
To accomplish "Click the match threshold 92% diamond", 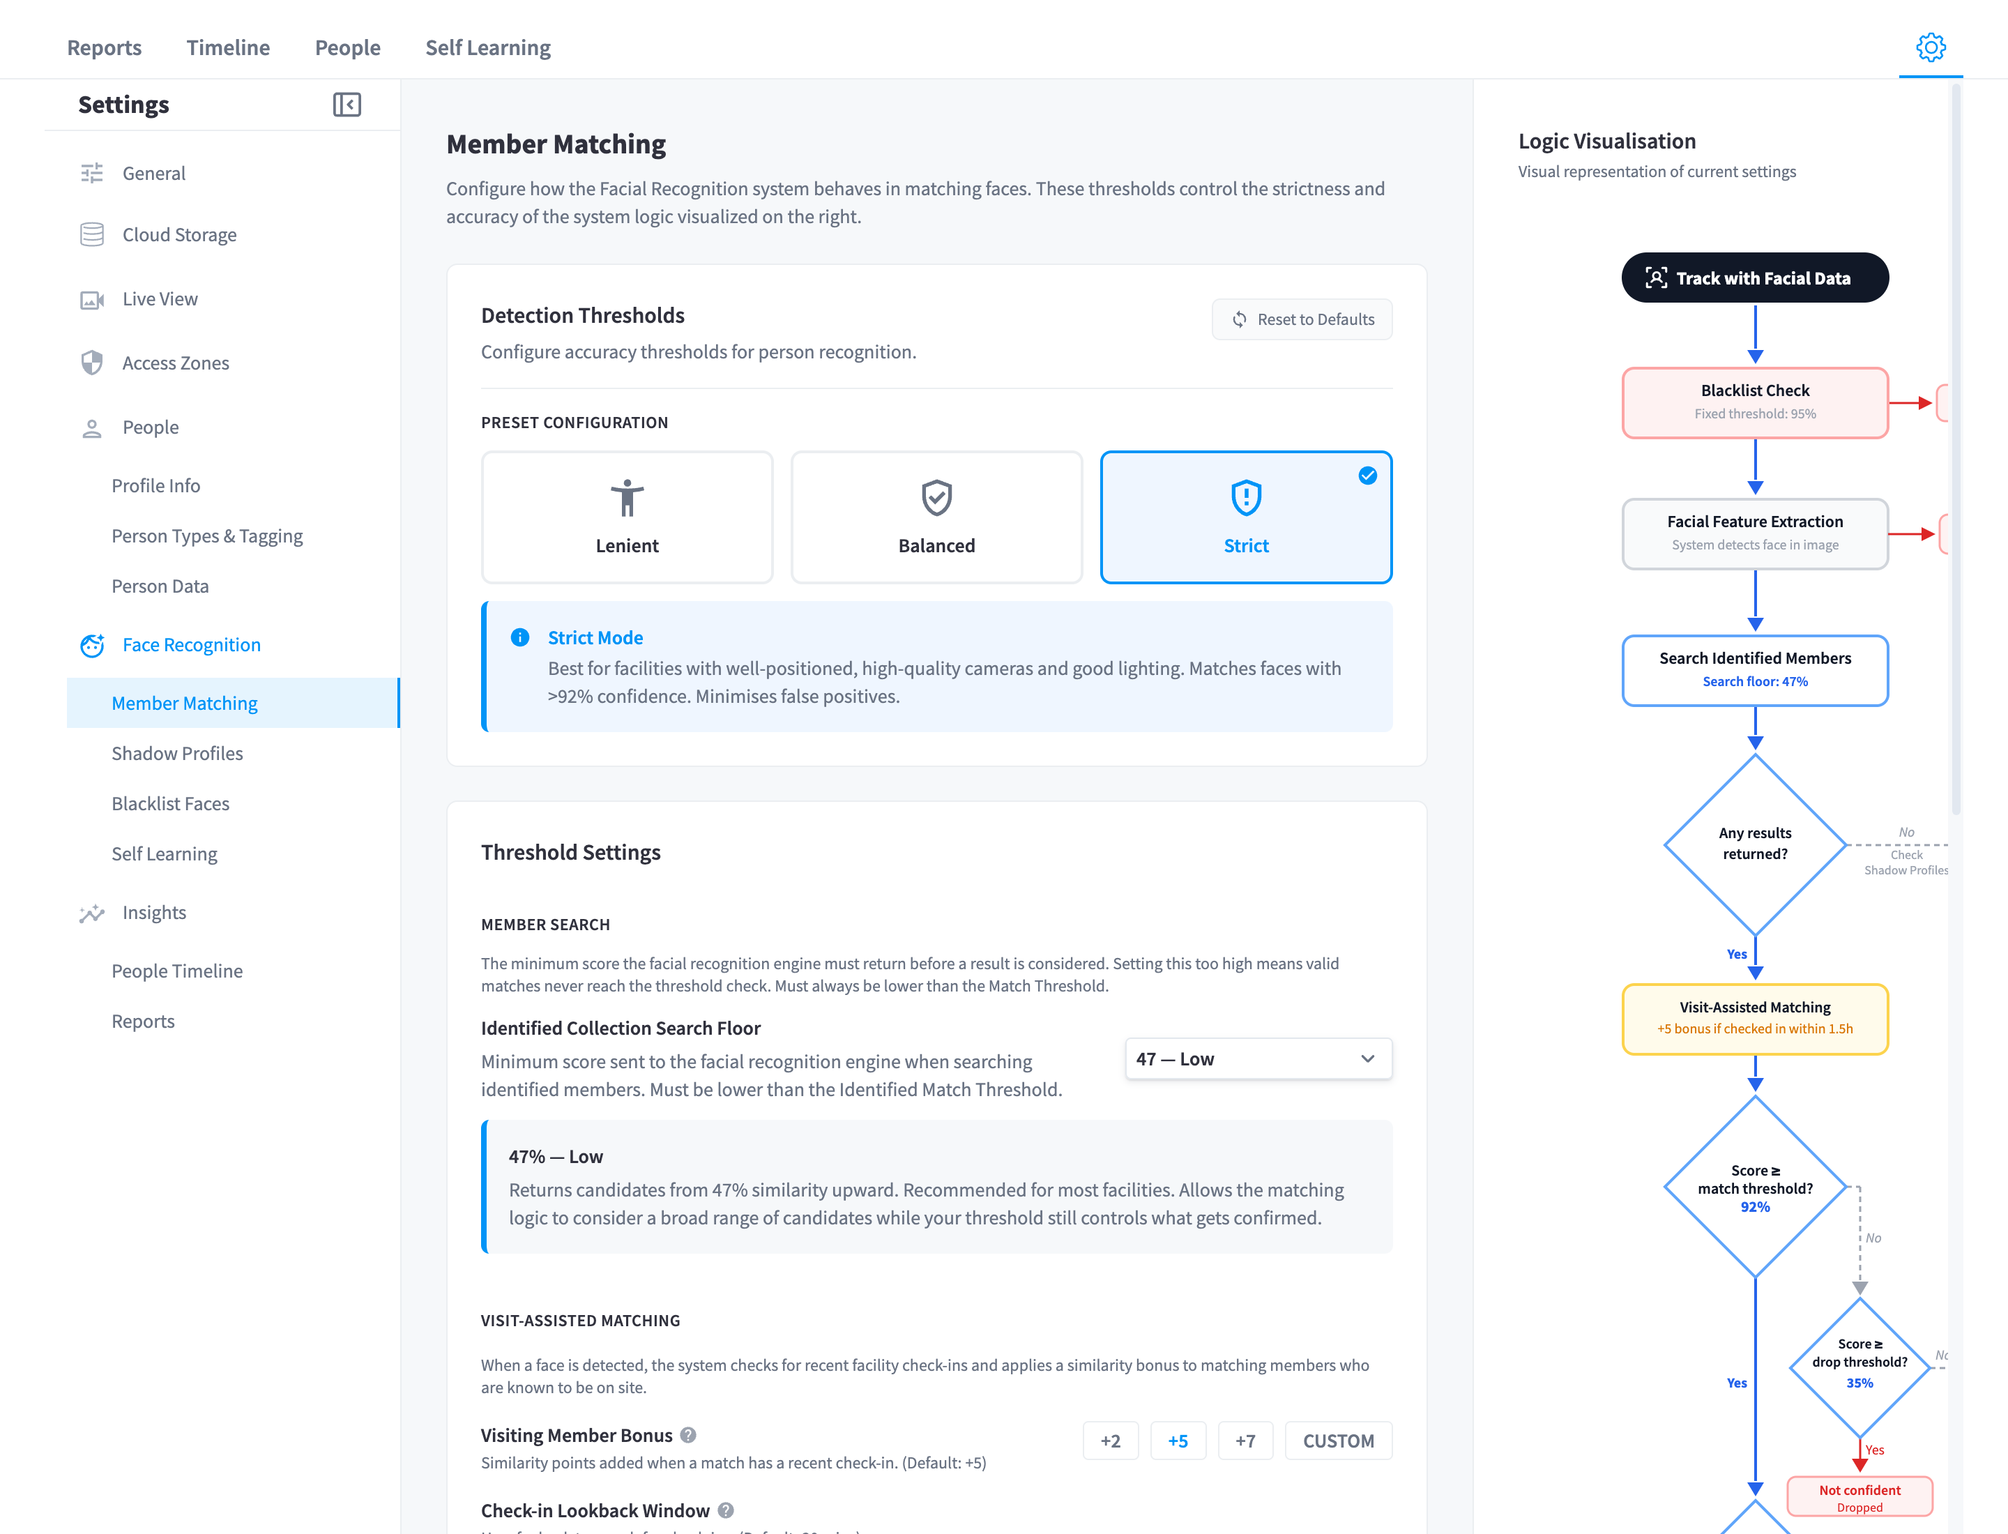I will point(1754,1187).
